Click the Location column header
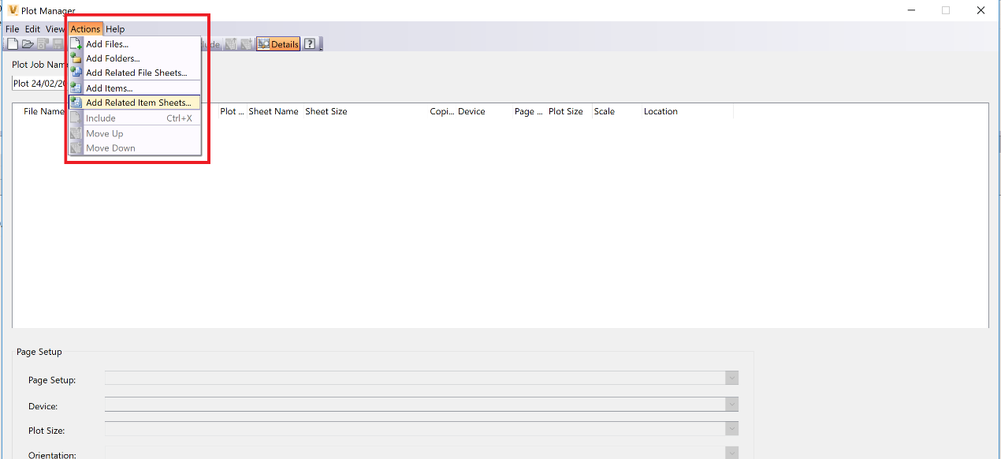Screen dimensions: 1001x459 (x=661, y=111)
